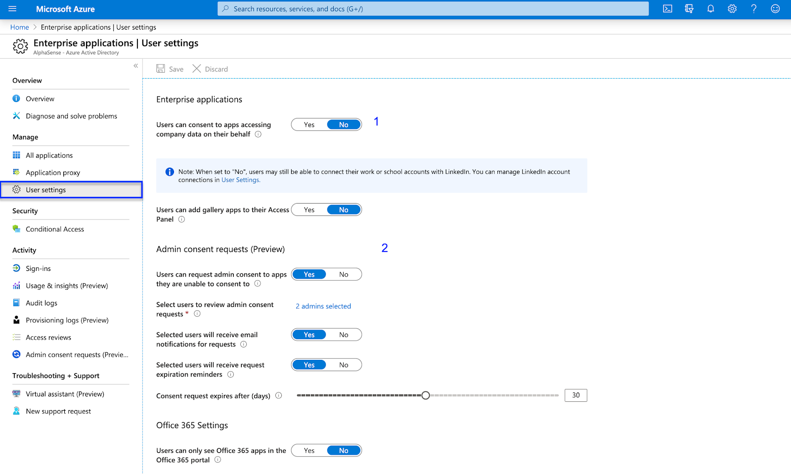Click the Home breadcrumb link
This screenshot has height=474, width=791.
point(19,27)
